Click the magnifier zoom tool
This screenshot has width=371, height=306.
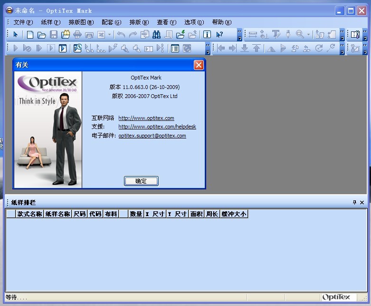[300, 34]
